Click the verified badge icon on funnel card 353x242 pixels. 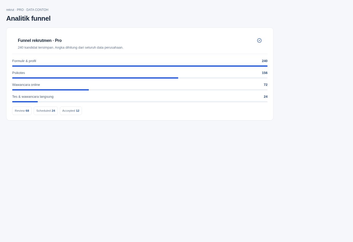coord(259,41)
